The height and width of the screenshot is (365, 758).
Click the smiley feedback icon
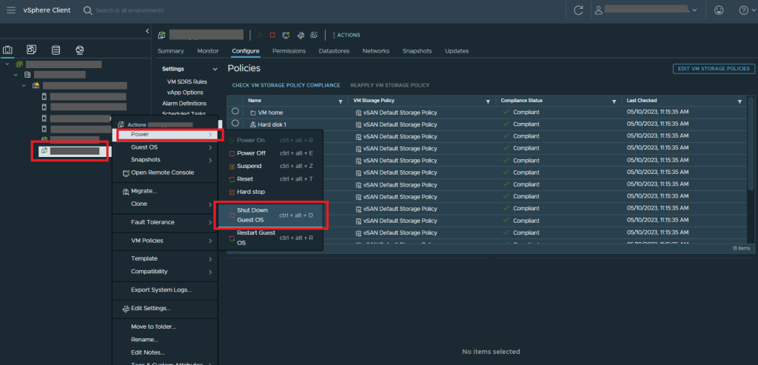pyautogui.click(x=718, y=10)
